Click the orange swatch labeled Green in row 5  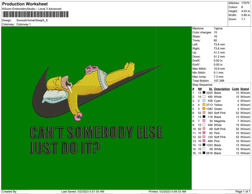204,109
